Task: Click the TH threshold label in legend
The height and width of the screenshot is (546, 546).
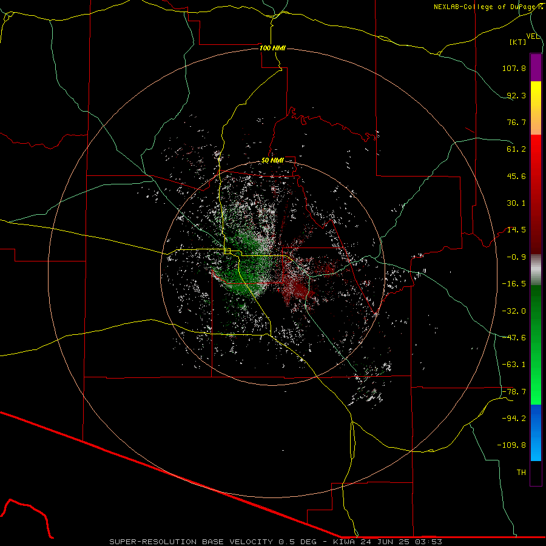Action: 521,473
